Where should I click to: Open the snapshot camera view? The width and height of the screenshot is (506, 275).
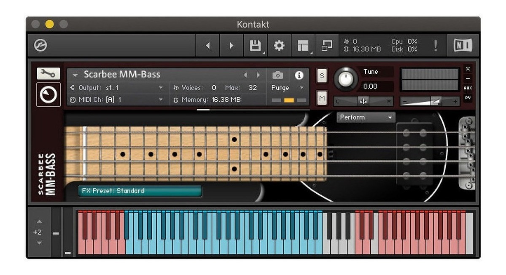click(x=277, y=75)
